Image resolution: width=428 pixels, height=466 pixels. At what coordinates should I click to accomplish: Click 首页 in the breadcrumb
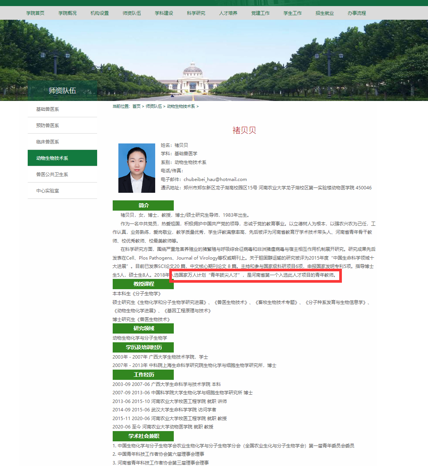136,106
